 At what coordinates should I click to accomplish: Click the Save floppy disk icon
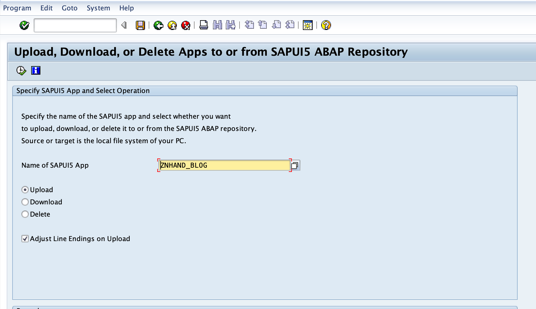coord(140,25)
